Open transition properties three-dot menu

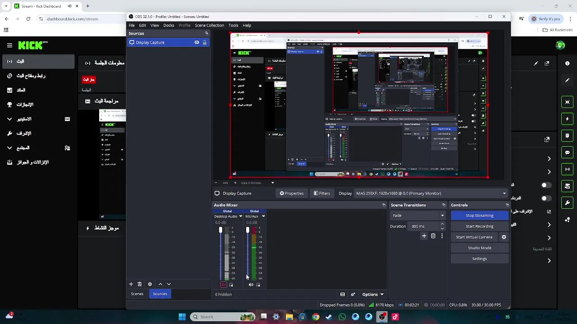click(x=442, y=236)
